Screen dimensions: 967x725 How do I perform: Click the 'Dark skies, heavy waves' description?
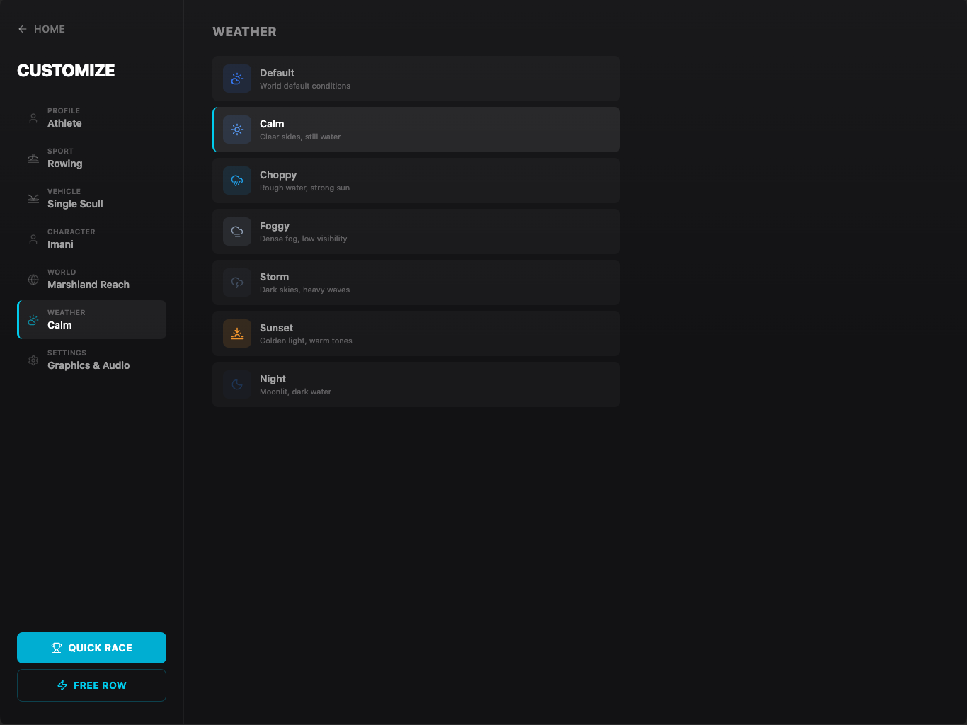tap(304, 290)
